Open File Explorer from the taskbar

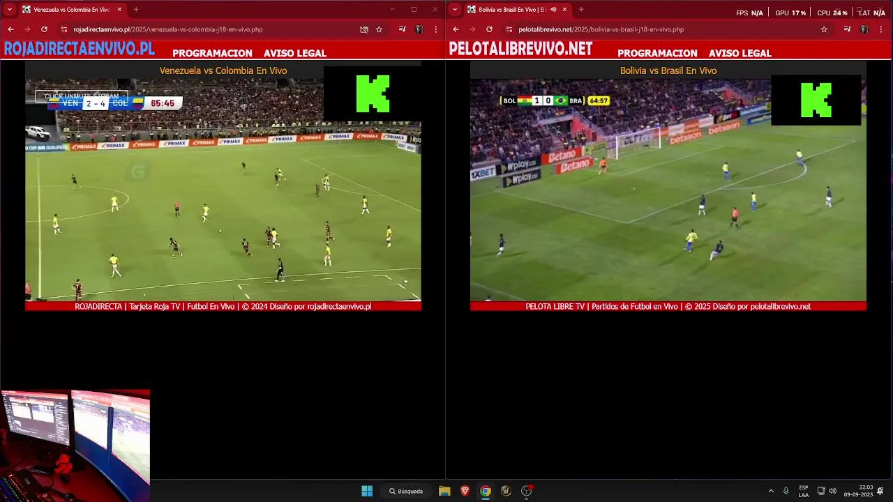click(x=444, y=491)
